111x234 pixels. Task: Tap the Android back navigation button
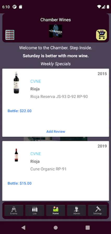tap(23, 227)
